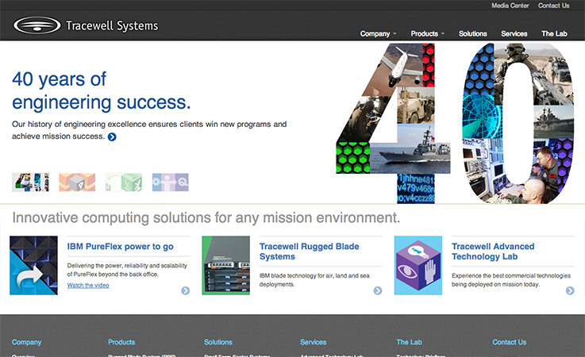This screenshot has width=585, height=357.
Task: Select the purple icons slideshow thumbnail
Action: 170,182
